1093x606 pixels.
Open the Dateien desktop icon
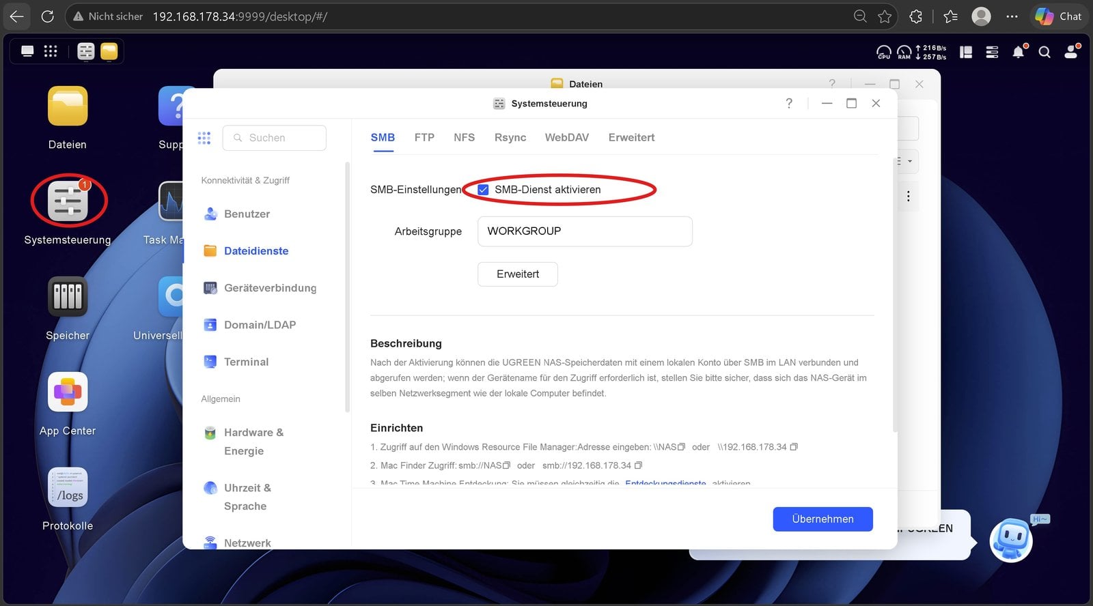coord(68,106)
